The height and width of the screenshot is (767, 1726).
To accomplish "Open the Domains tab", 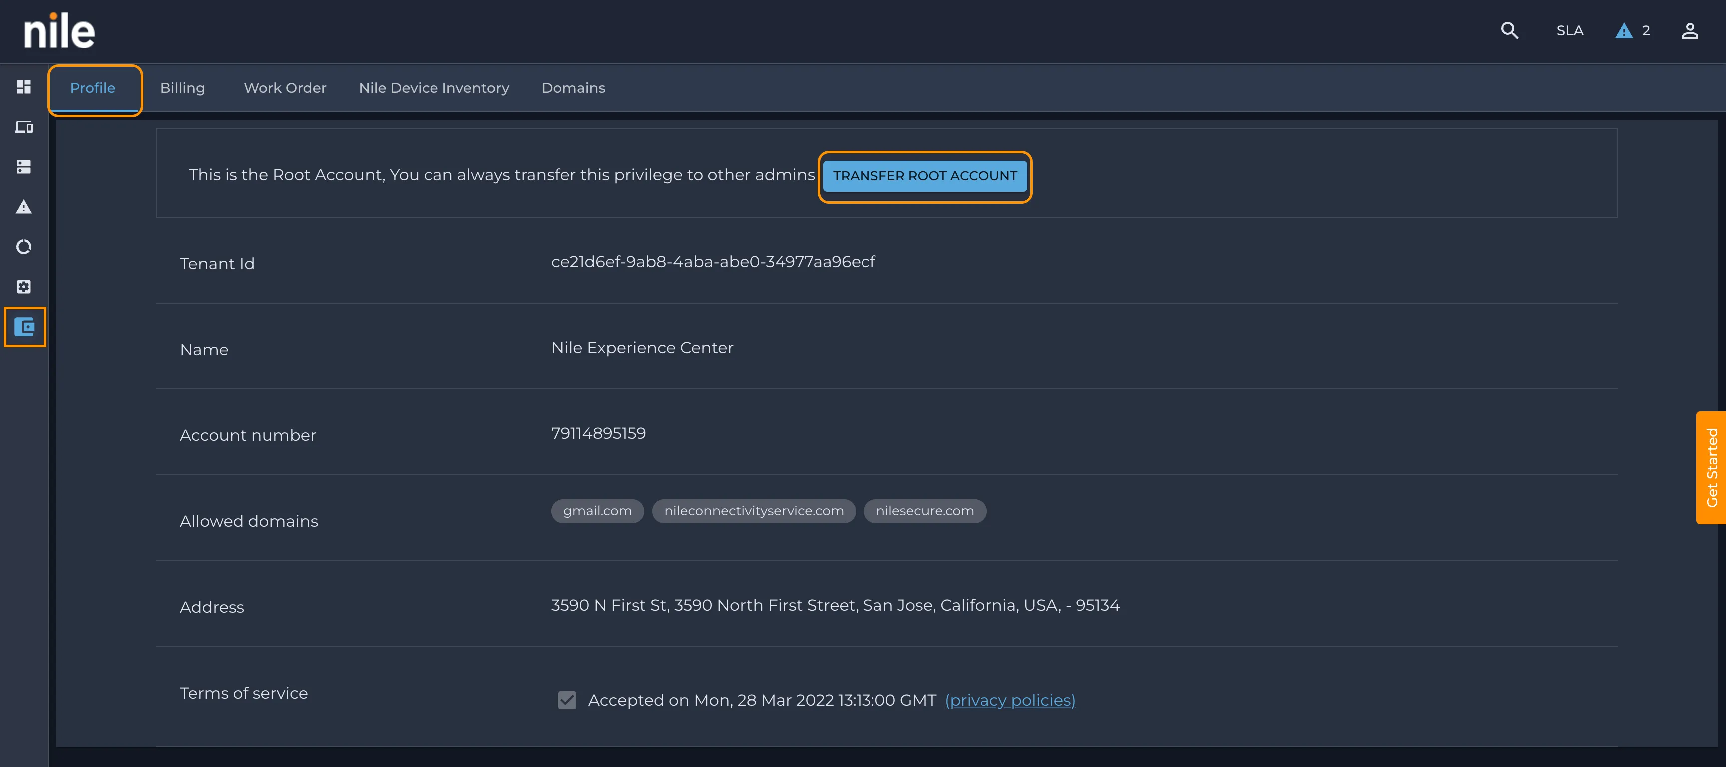I will click(x=573, y=88).
